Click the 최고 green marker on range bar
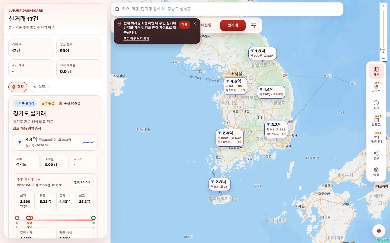Image resolution: width=390 pixels, height=243 pixels. click(93, 218)
